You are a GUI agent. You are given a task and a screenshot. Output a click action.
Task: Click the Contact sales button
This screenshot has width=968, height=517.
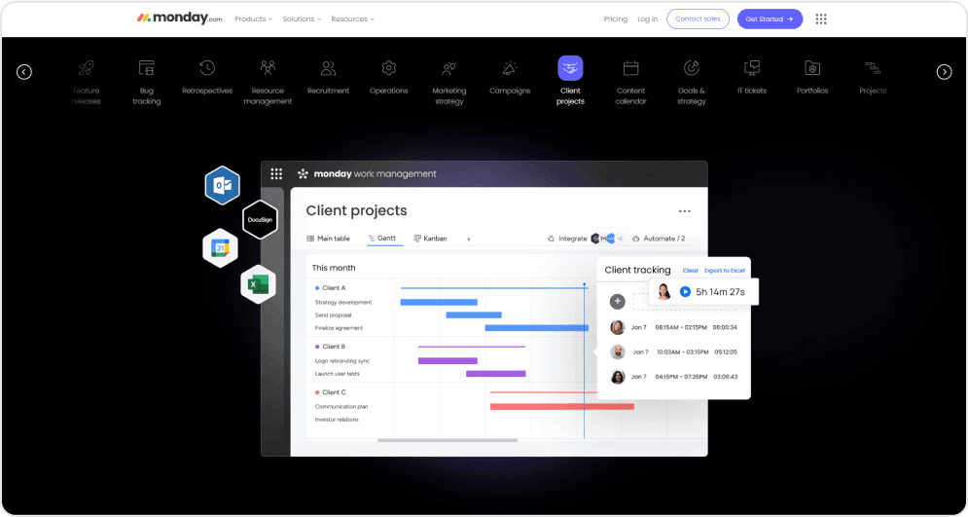(x=698, y=19)
